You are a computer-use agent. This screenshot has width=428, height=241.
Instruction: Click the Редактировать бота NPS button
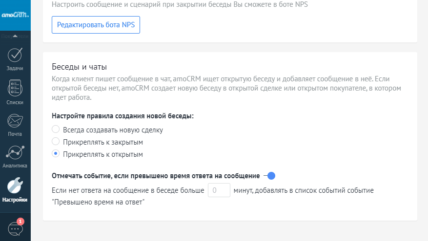(x=96, y=24)
